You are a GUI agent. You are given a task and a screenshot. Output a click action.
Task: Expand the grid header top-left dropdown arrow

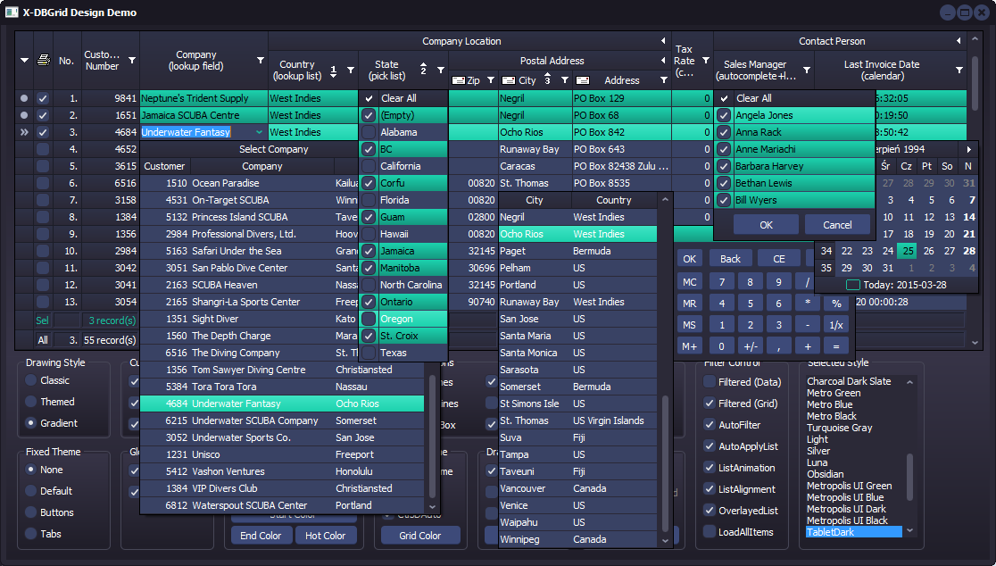click(x=24, y=61)
